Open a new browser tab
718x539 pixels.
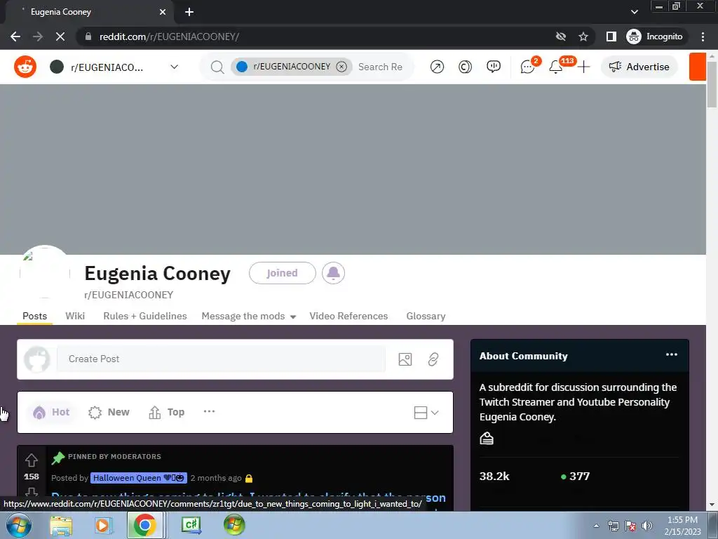tap(189, 12)
